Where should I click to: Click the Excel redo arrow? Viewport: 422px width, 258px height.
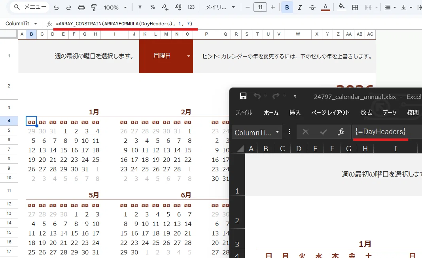[276, 96]
